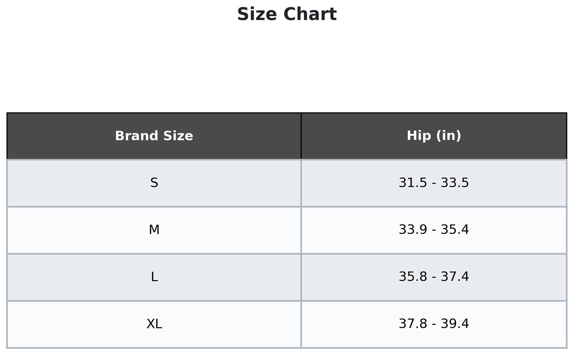Select the Hip (in) column header

434,136
